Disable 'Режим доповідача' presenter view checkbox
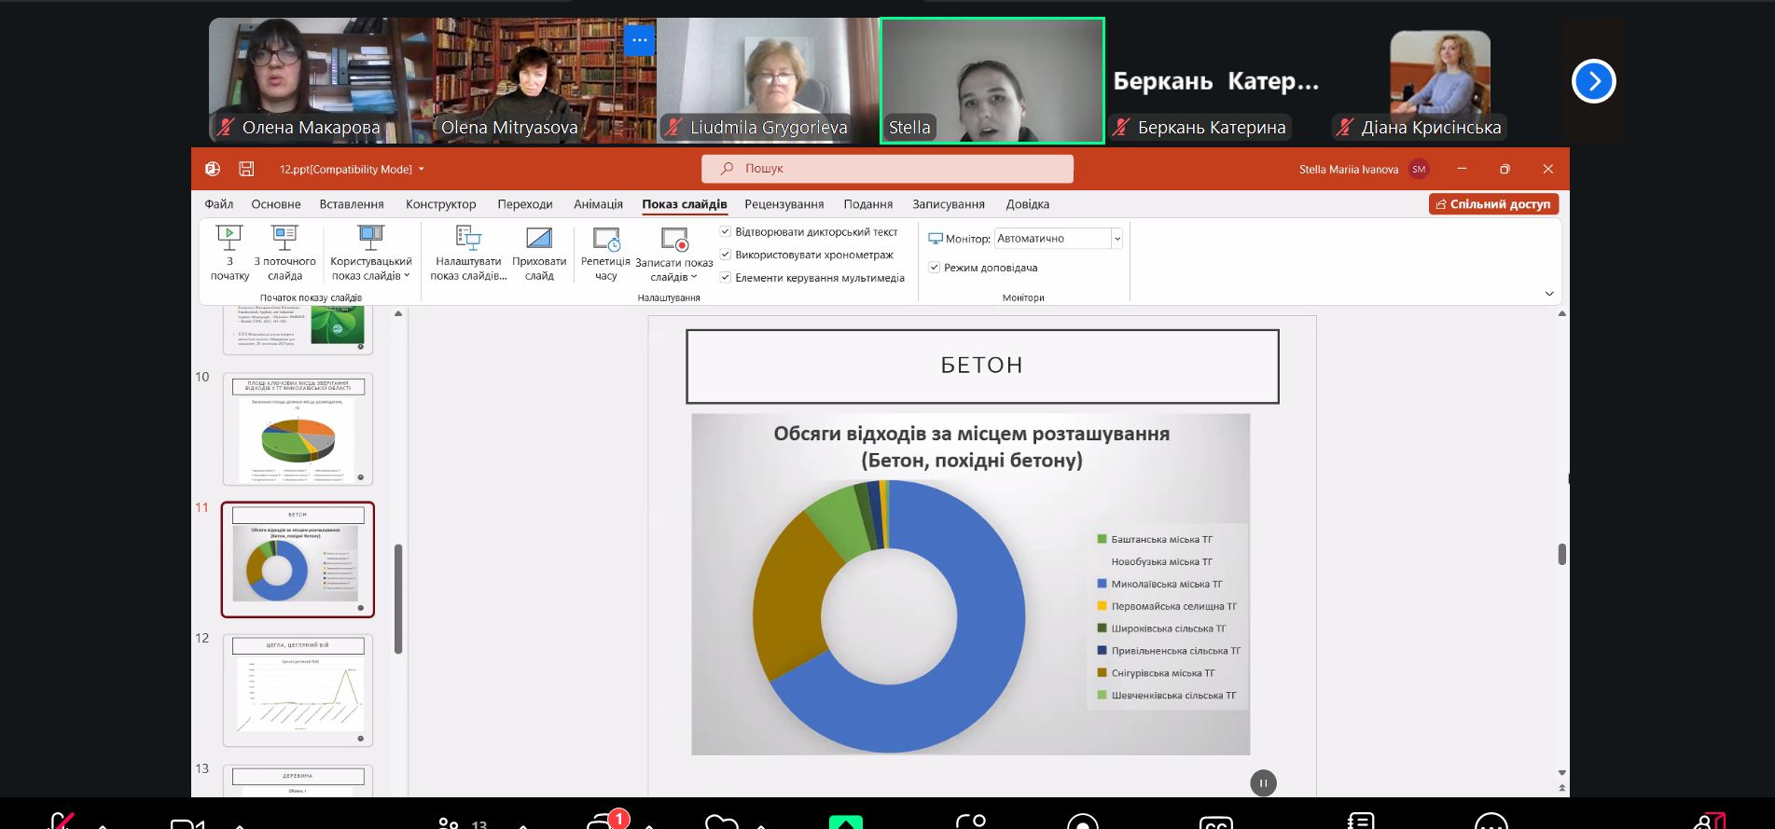This screenshot has width=1775, height=829. tap(935, 268)
